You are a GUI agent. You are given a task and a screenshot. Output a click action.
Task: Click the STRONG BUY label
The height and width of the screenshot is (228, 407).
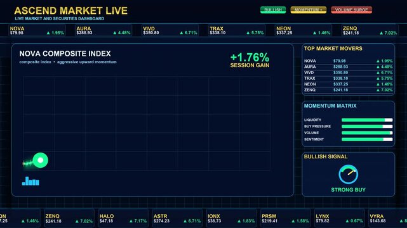(x=349, y=190)
